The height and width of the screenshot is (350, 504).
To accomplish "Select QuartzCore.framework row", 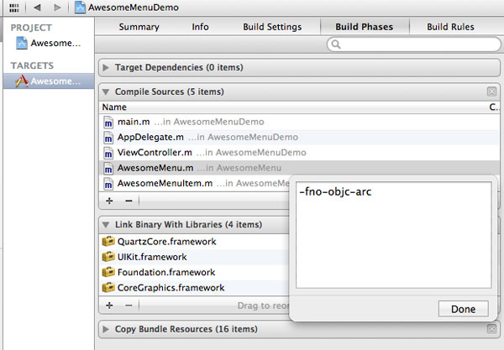I will (x=195, y=242).
